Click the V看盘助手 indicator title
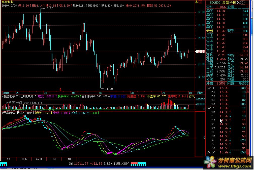254x170 pixels. [11, 96]
